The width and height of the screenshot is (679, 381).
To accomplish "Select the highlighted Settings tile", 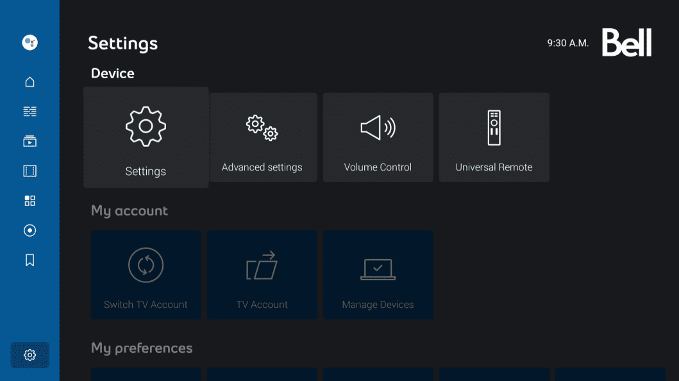I will pyautogui.click(x=146, y=137).
